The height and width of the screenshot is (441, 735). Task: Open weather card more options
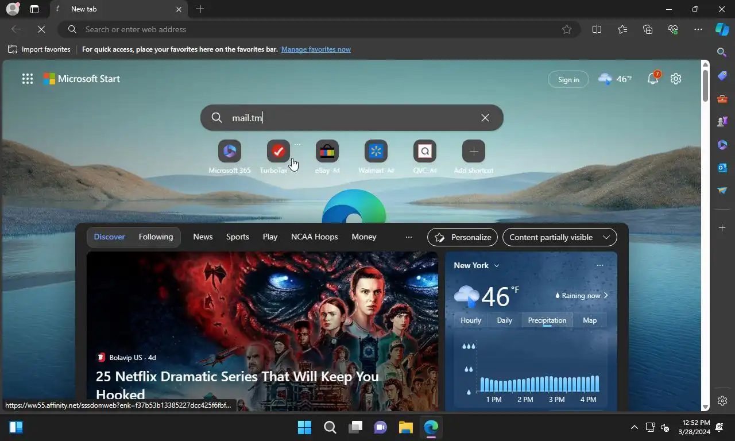coord(599,265)
